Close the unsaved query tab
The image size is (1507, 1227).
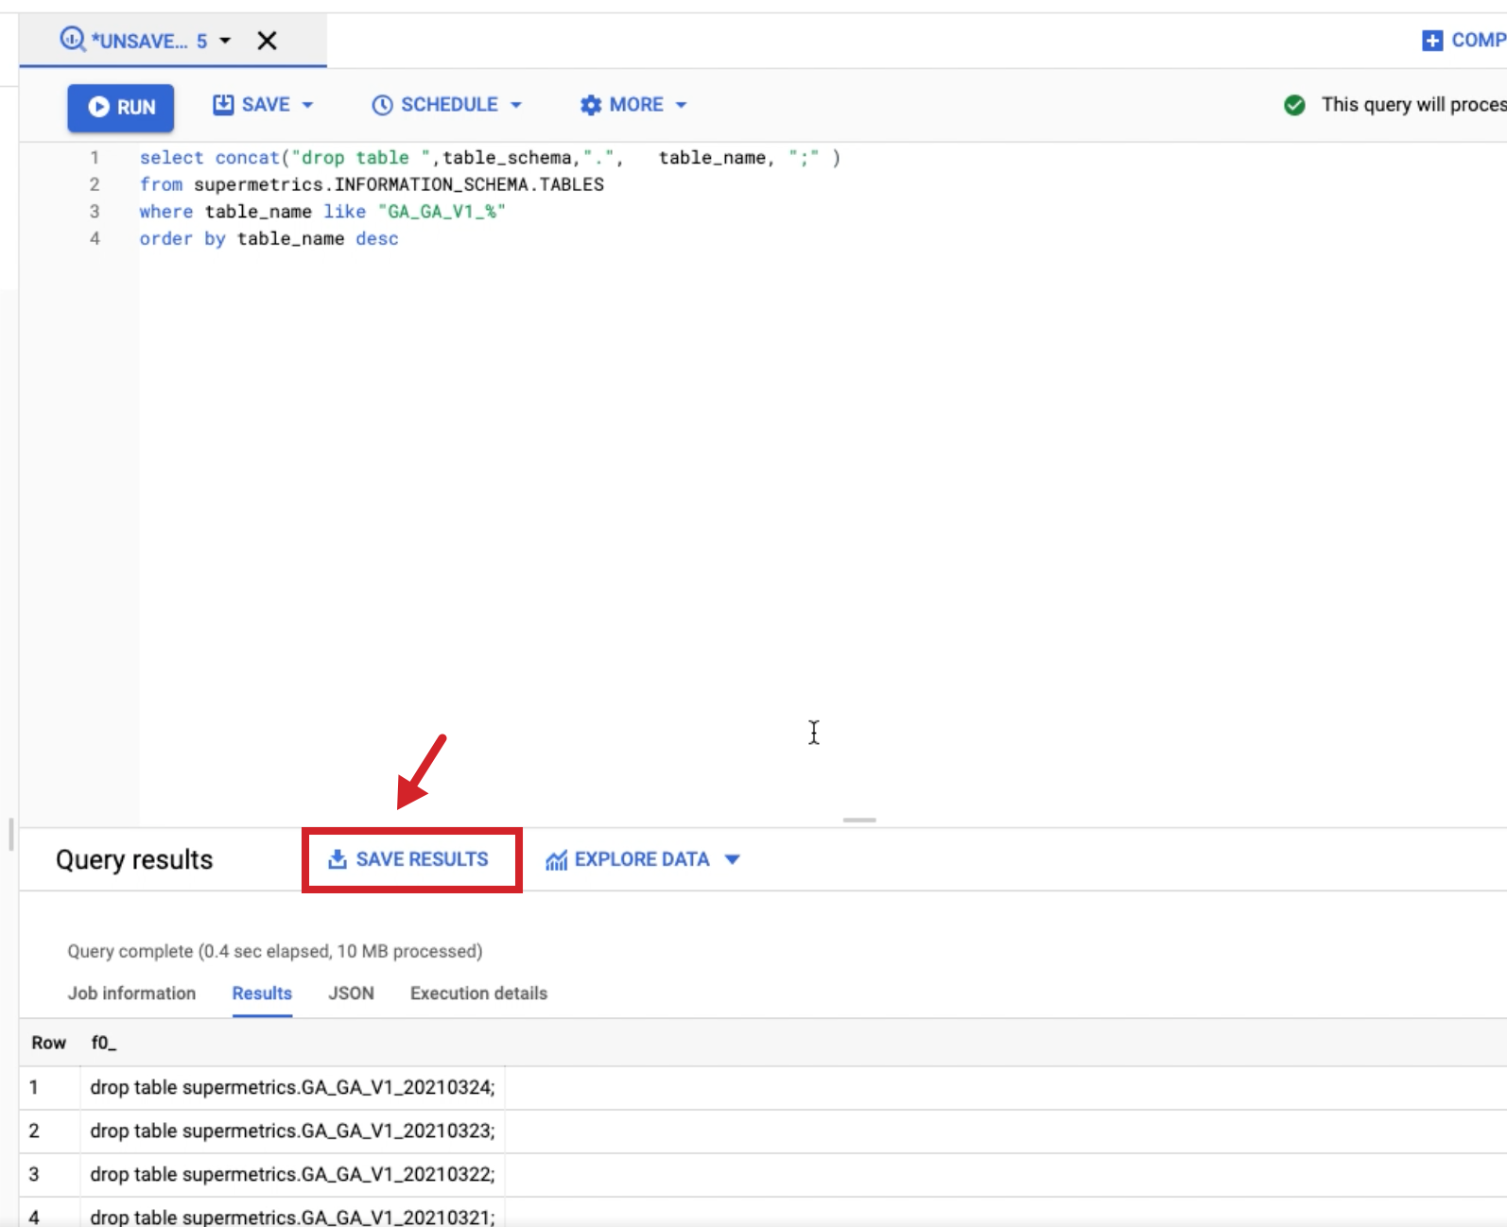(x=268, y=41)
